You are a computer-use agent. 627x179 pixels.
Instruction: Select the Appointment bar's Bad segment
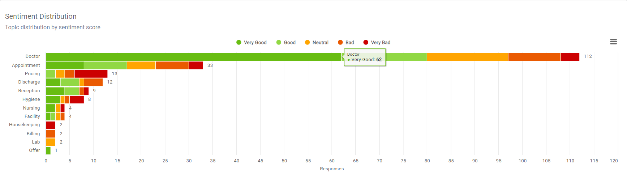[172, 65]
